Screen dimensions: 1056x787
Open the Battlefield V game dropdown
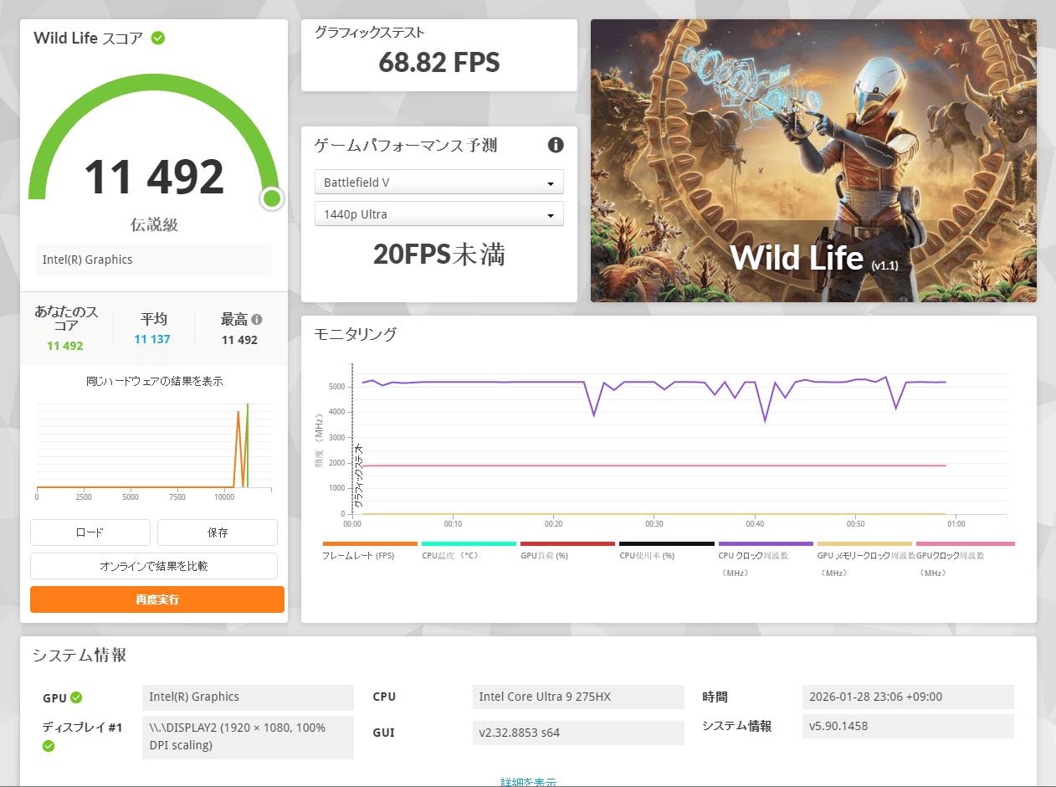(438, 183)
